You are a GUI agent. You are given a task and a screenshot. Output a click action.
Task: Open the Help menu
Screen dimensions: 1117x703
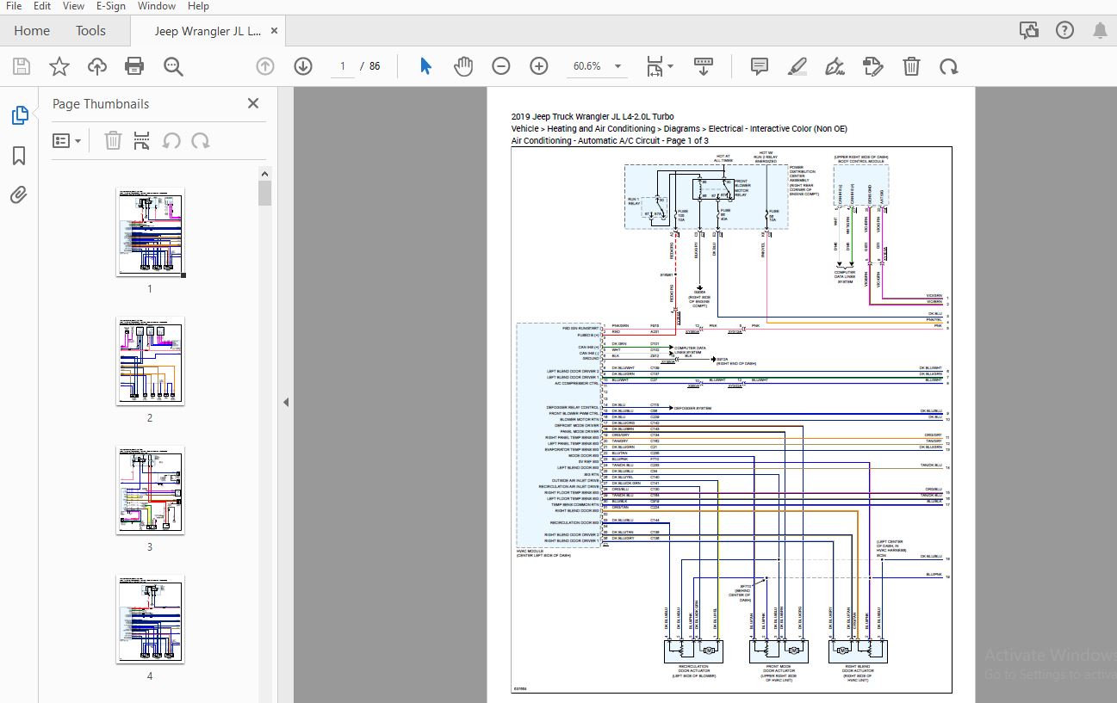tap(198, 6)
